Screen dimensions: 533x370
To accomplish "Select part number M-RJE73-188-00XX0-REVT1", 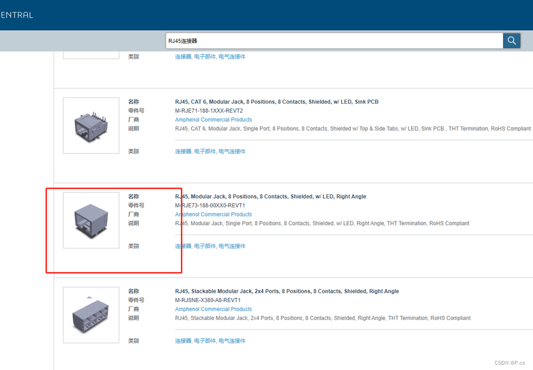I will pos(210,206).
